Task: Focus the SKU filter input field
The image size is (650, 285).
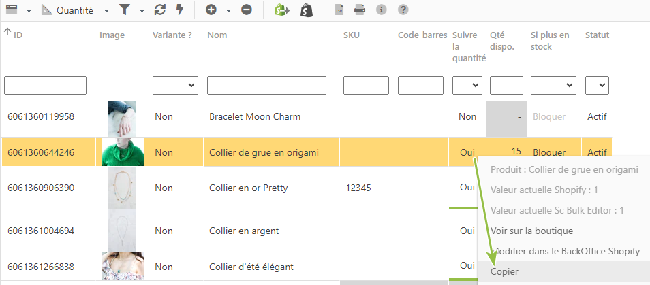Action: (x=366, y=85)
